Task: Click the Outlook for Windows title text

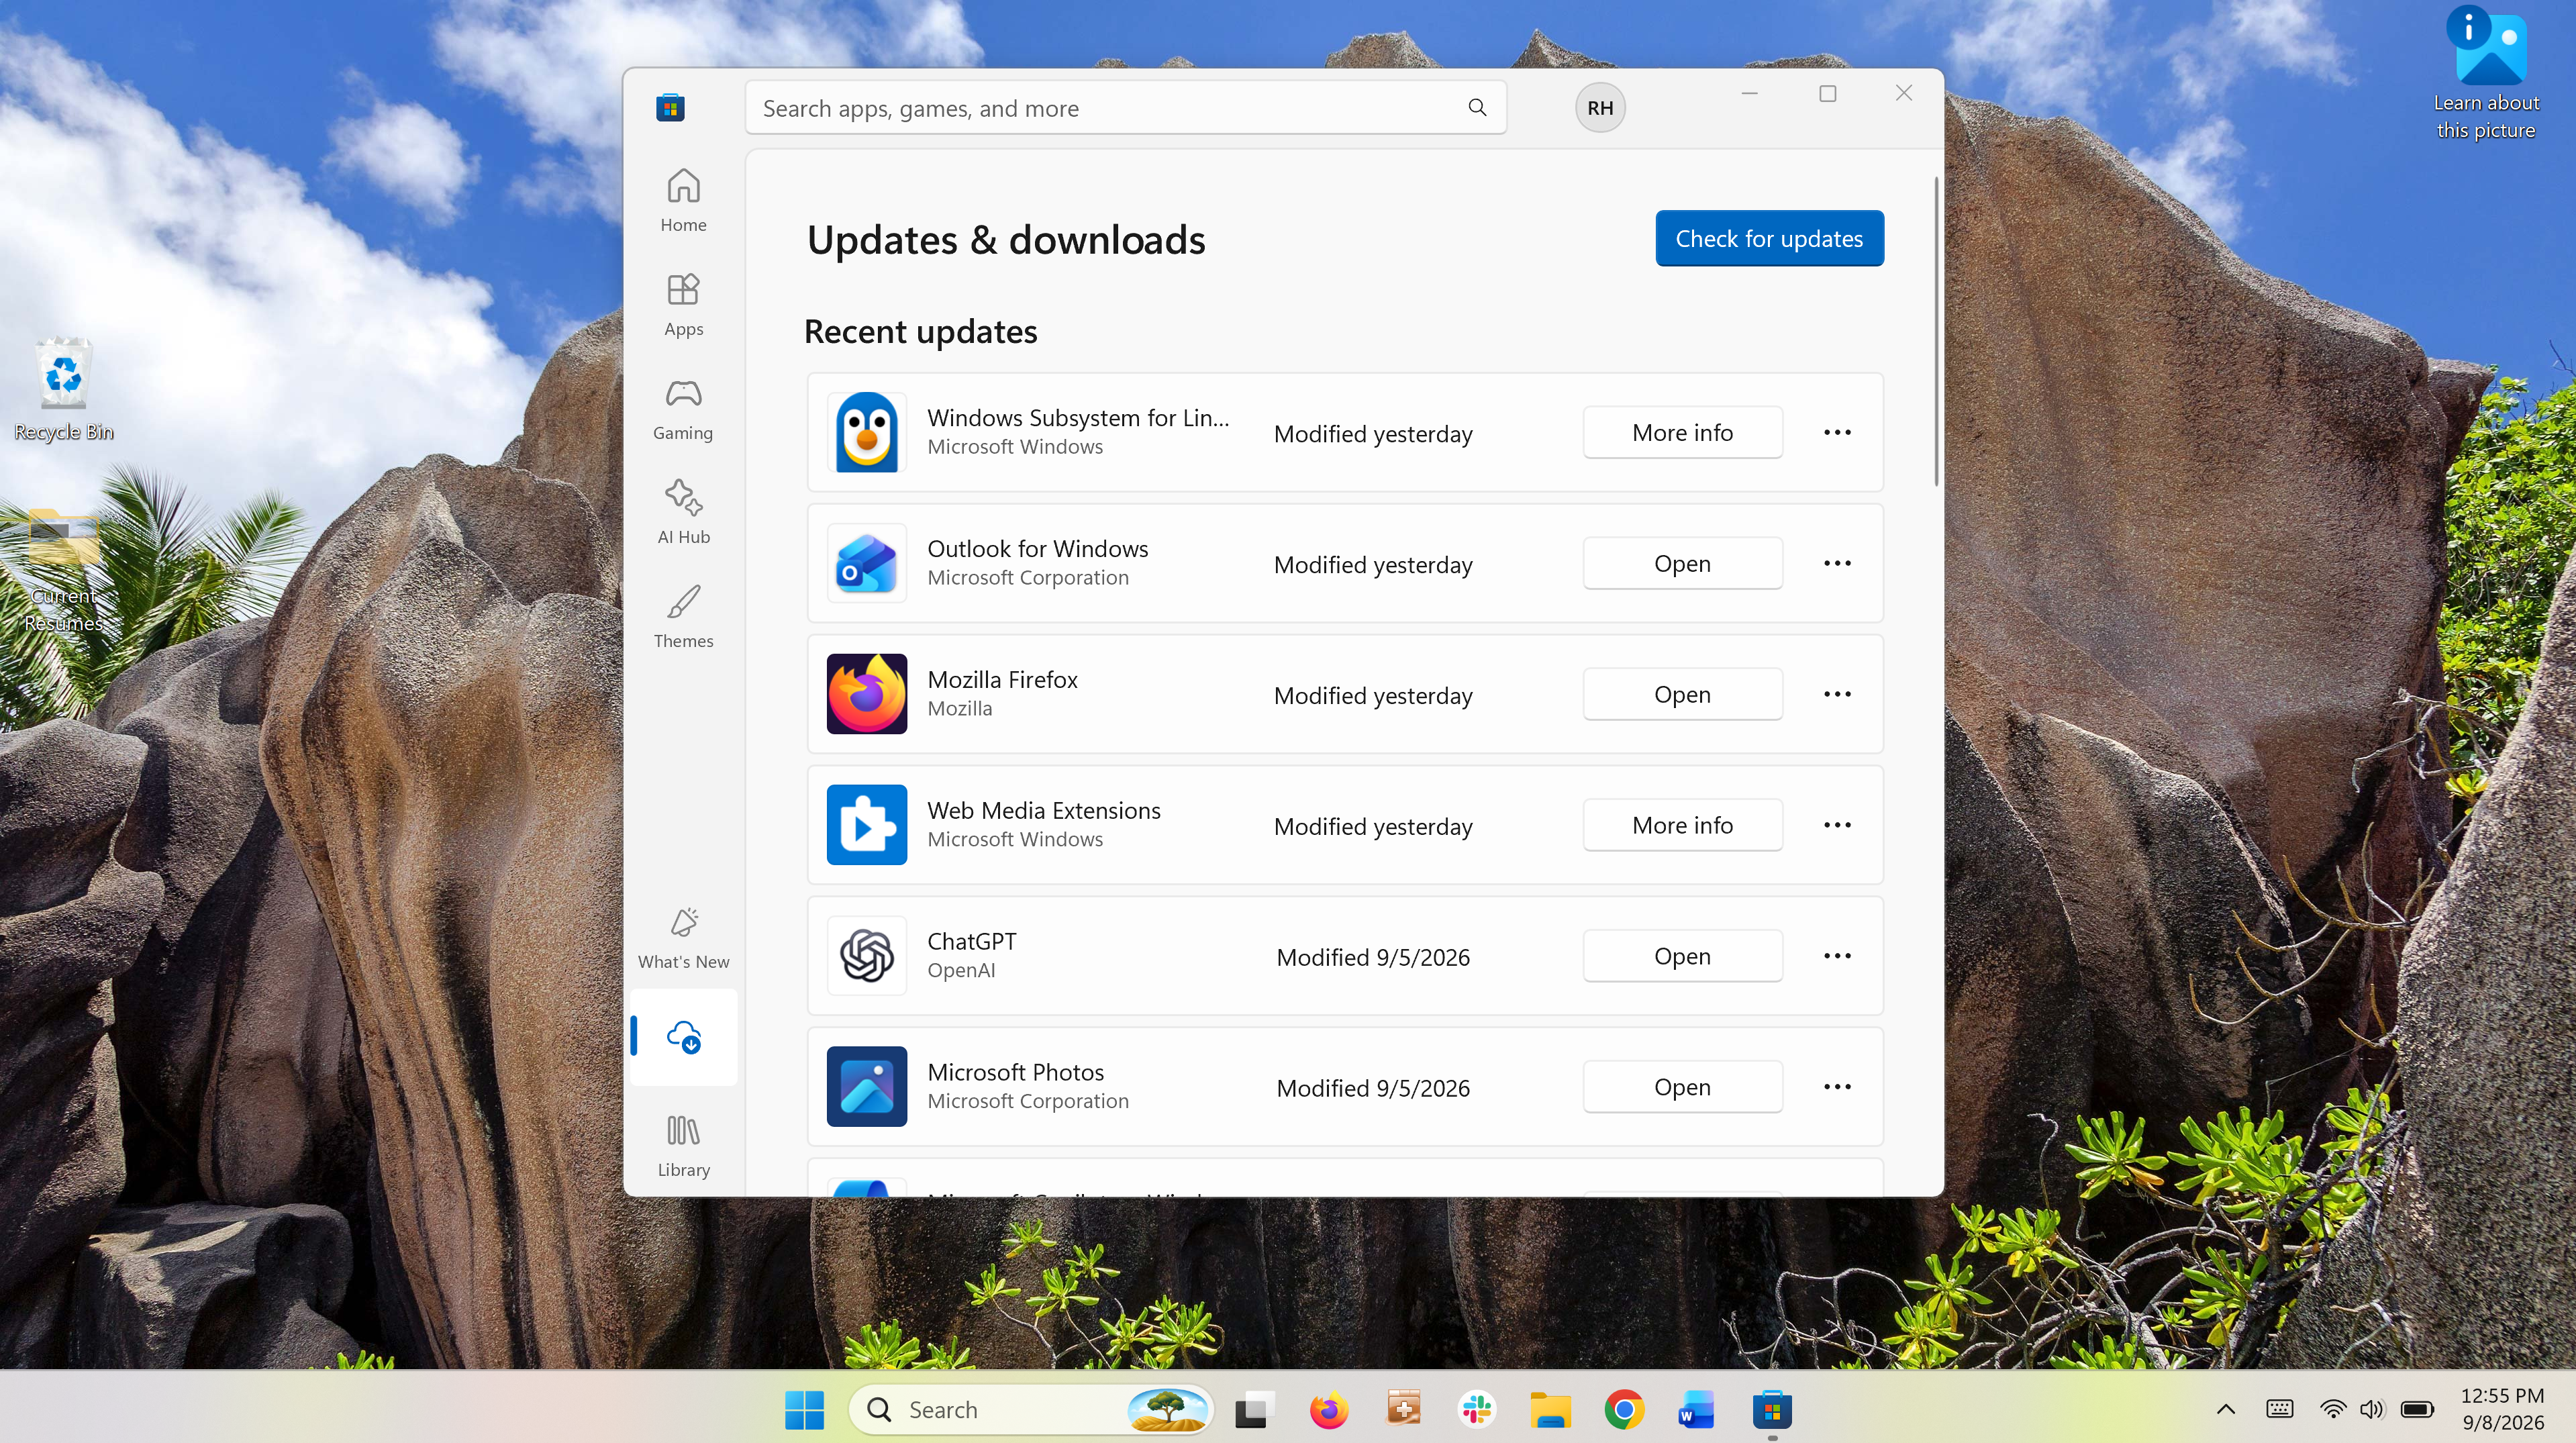Action: coord(1037,549)
